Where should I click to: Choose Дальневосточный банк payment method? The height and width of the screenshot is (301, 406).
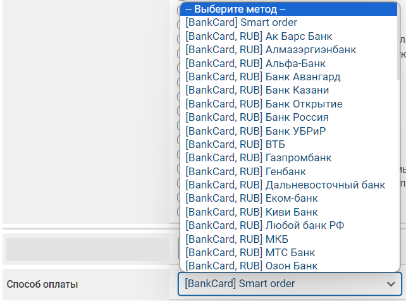tap(285, 185)
